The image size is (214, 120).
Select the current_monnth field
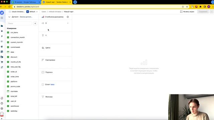(16, 42)
